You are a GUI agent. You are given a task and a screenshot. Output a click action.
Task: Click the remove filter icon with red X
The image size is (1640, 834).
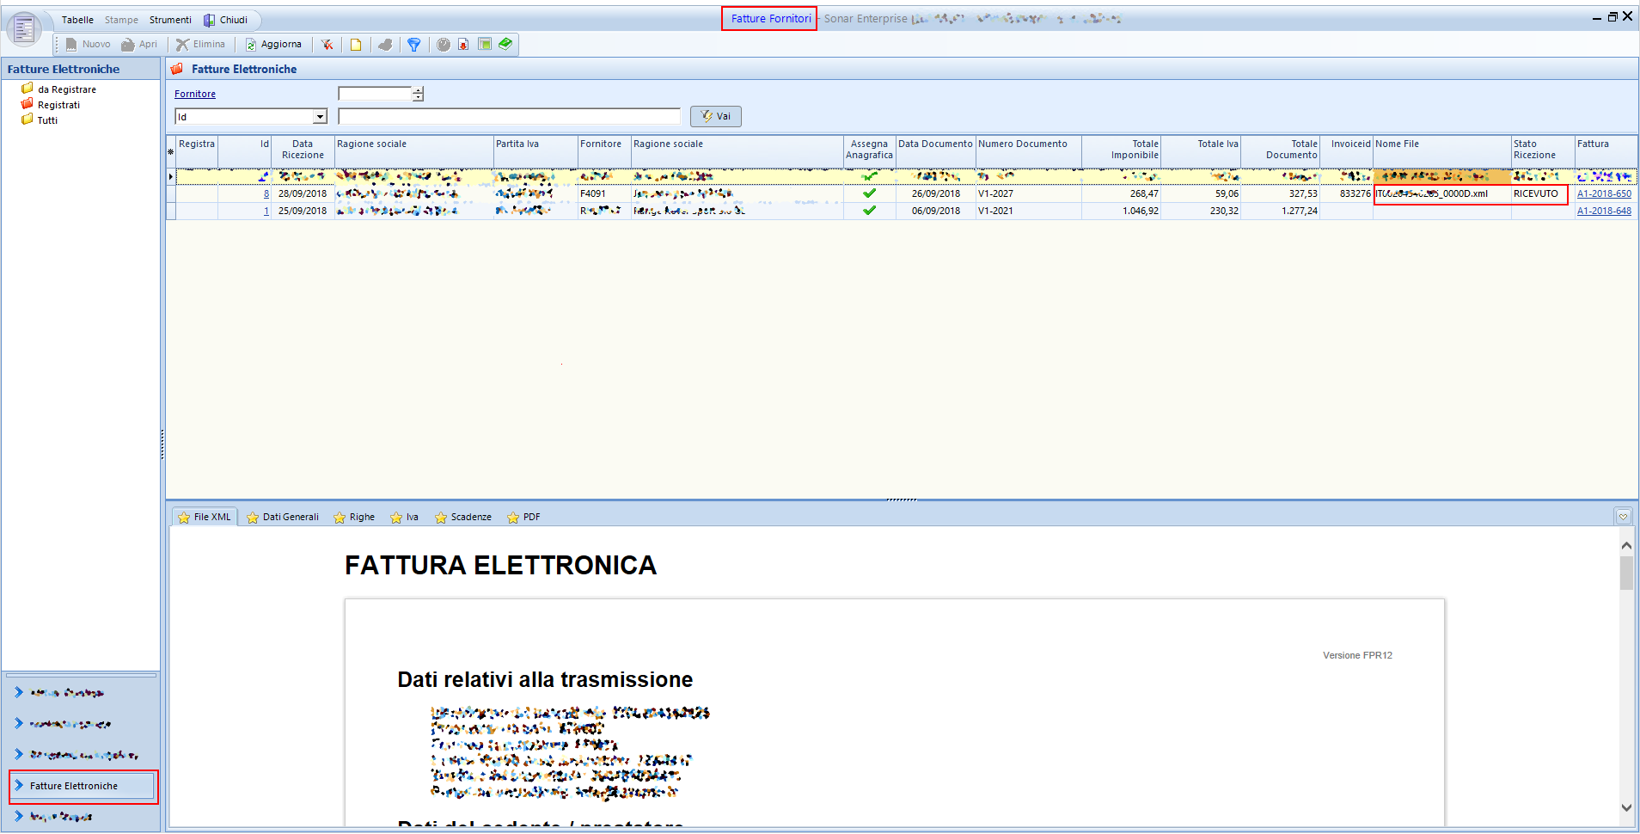coord(327,45)
